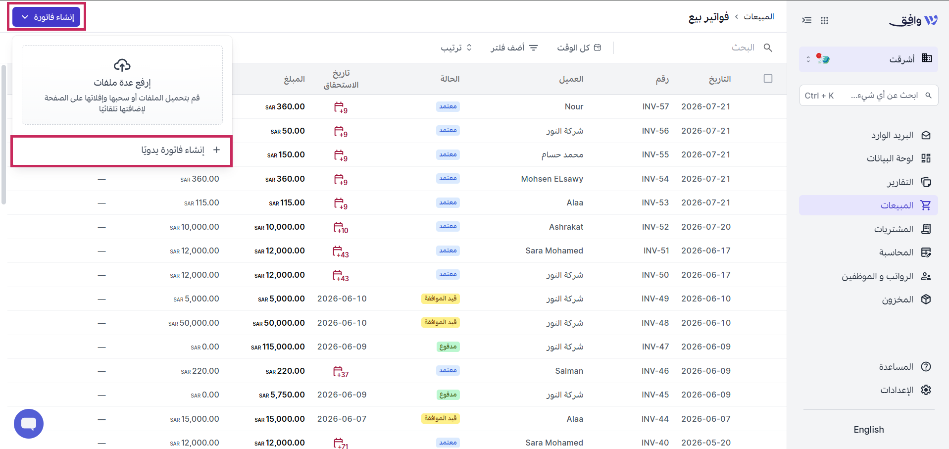Collapse the sidebar with the menu toggle icon
949x449 pixels.
(807, 20)
